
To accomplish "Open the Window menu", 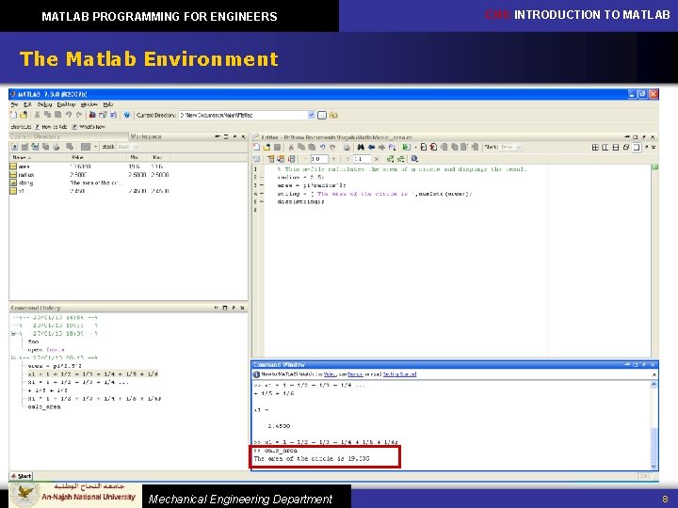I will 89,104.
